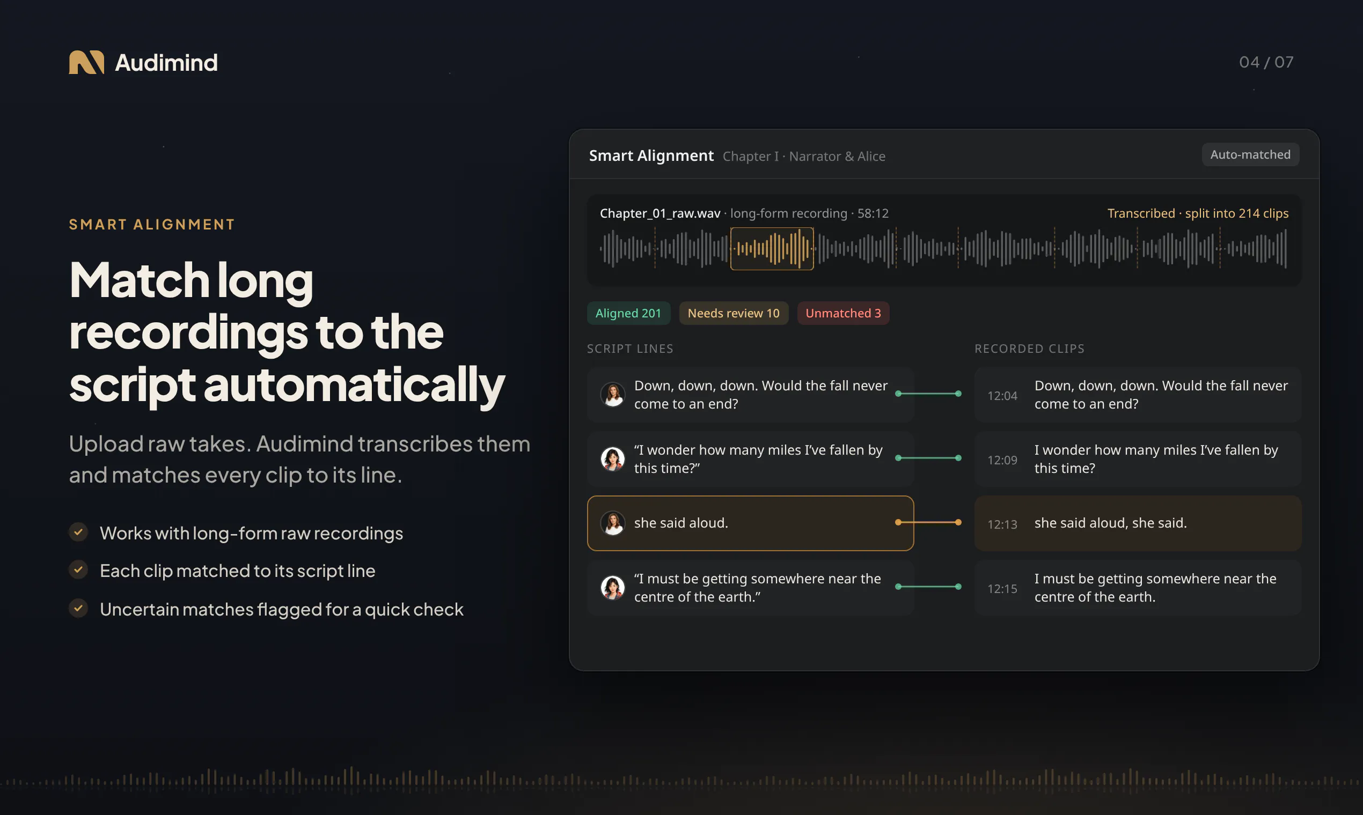Select script line "I must be getting somewhere near"
Image resolution: width=1363 pixels, height=815 pixels.
750,587
